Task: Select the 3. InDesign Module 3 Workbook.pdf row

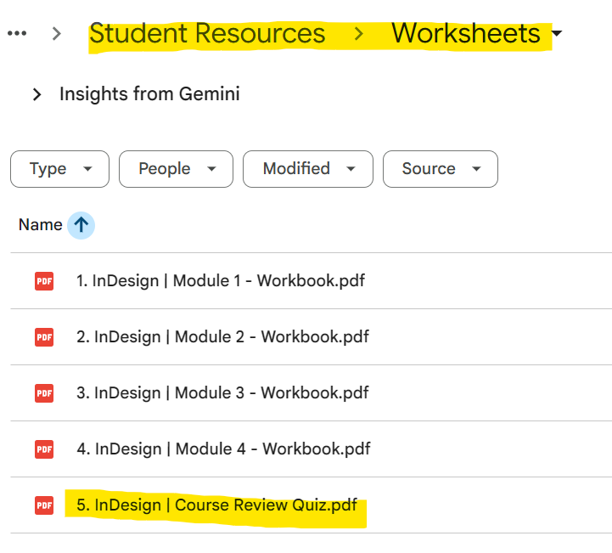Action: pyautogui.click(x=222, y=393)
